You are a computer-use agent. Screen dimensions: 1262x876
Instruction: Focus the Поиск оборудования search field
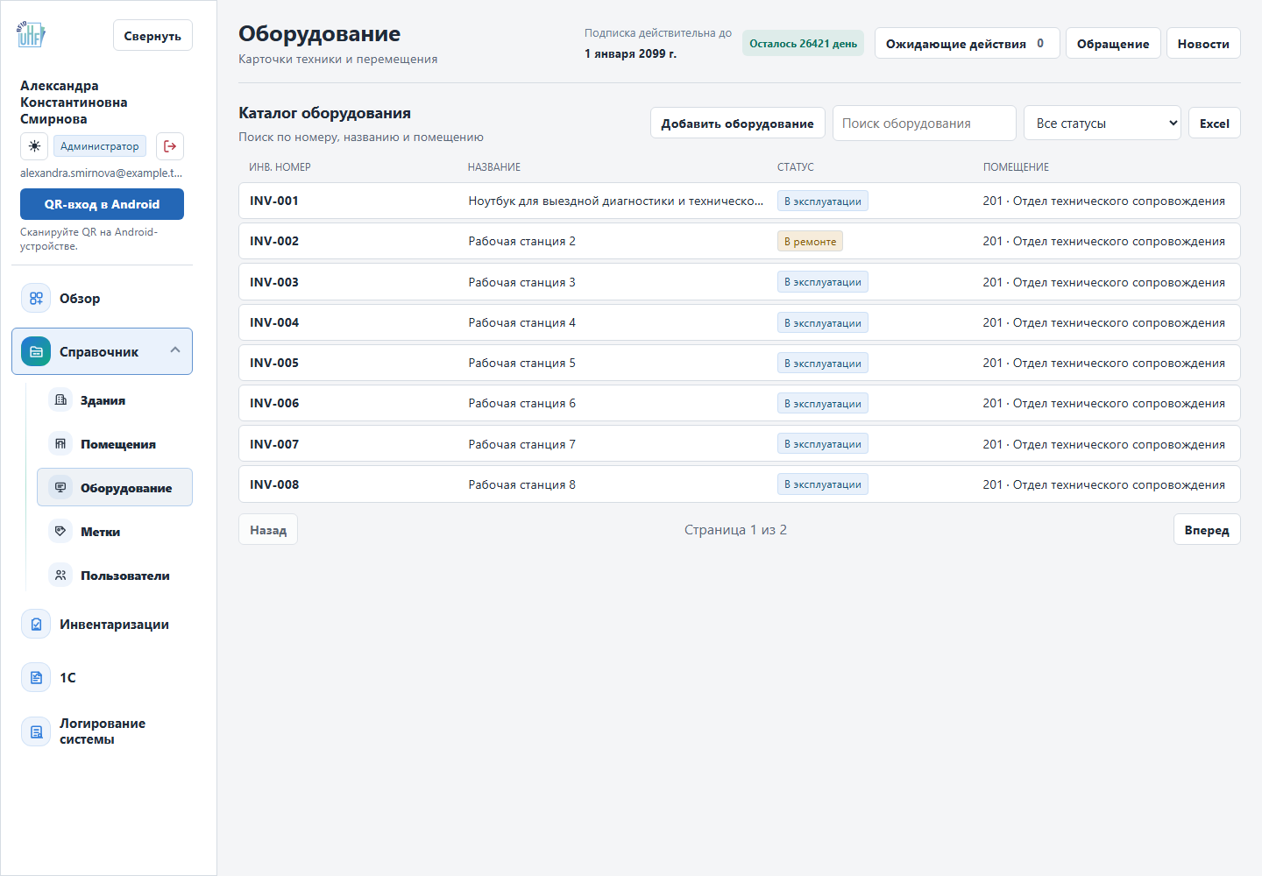pos(924,124)
